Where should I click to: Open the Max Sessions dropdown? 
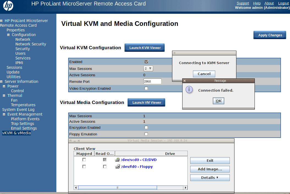(148, 69)
